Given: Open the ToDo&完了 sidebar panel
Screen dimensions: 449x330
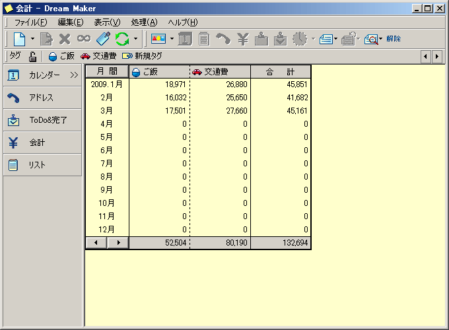Looking at the screenshot, I should (42, 120).
